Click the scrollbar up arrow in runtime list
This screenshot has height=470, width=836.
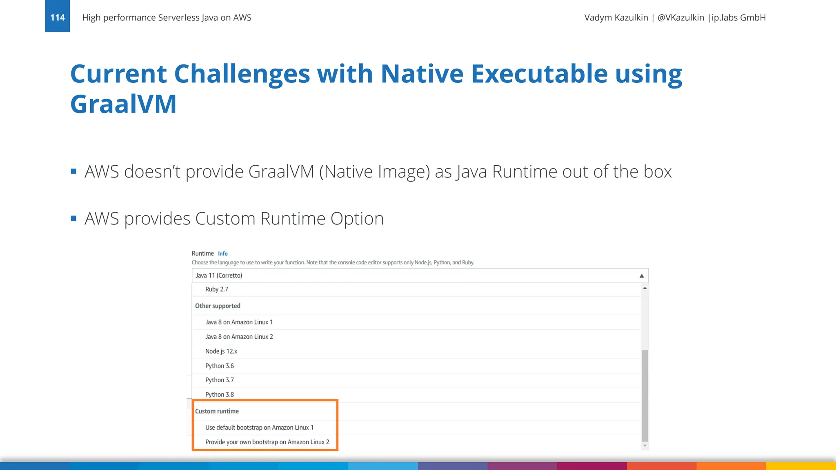(645, 288)
